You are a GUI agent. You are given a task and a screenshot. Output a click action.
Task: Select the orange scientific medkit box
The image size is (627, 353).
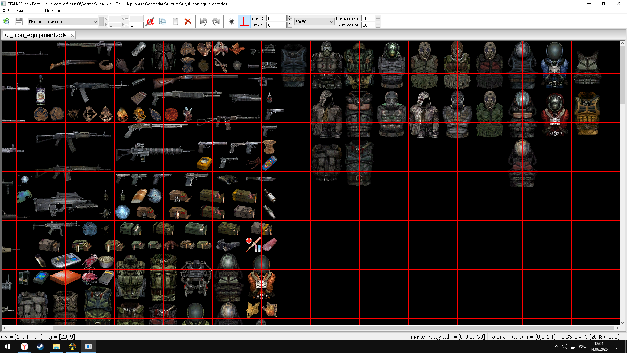tap(65, 277)
